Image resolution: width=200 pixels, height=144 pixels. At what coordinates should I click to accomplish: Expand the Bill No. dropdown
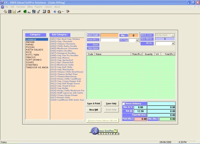[x=173, y=43]
